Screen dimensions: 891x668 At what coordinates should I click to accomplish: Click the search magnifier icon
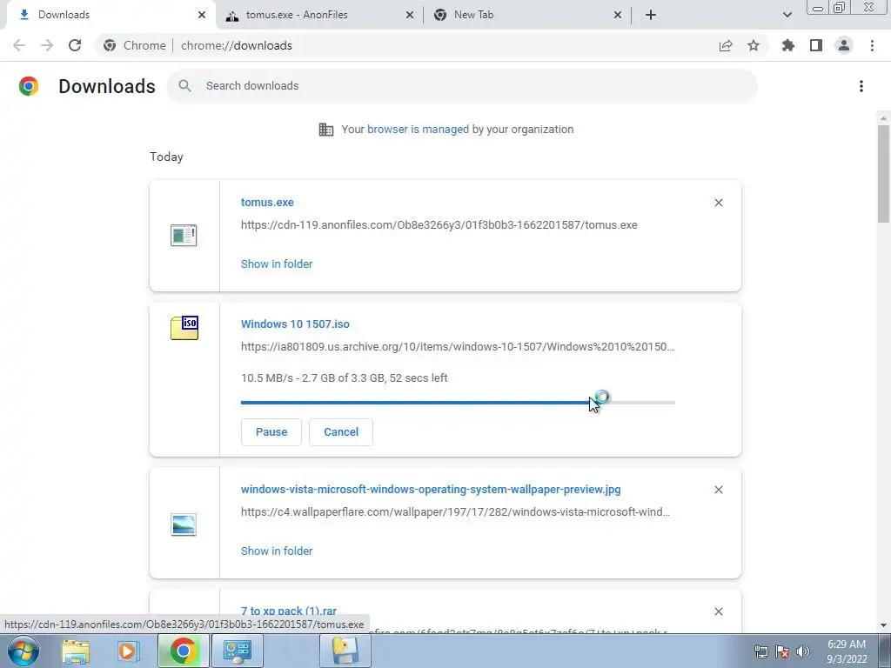pos(184,86)
